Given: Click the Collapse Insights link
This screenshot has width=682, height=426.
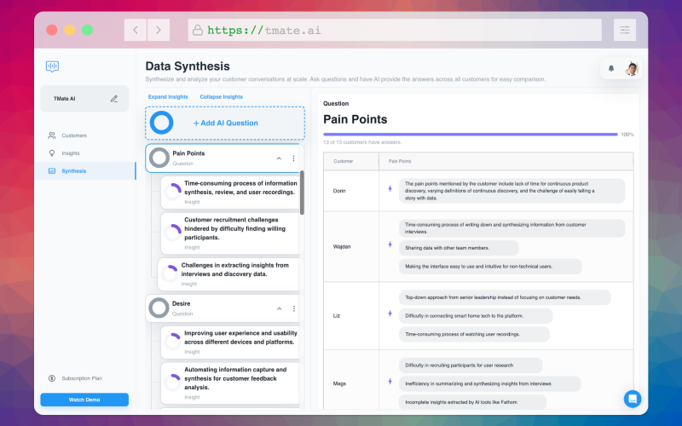Looking at the screenshot, I should [222, 97].
